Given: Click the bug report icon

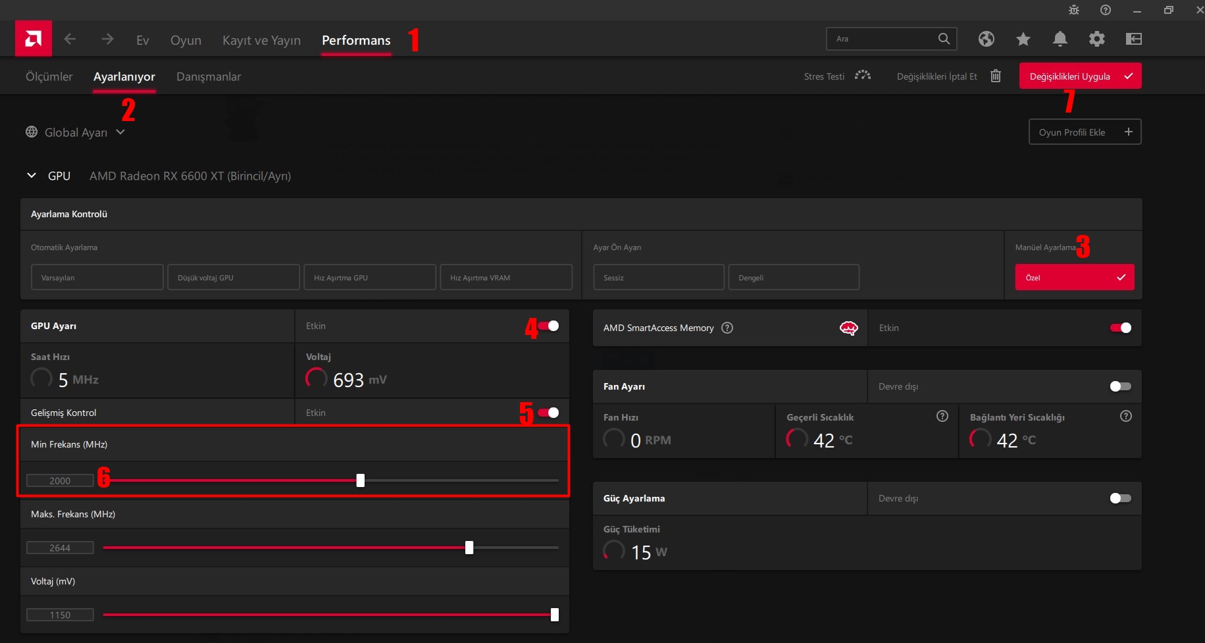Looking at the screenshot, I should pos(1074,10).
